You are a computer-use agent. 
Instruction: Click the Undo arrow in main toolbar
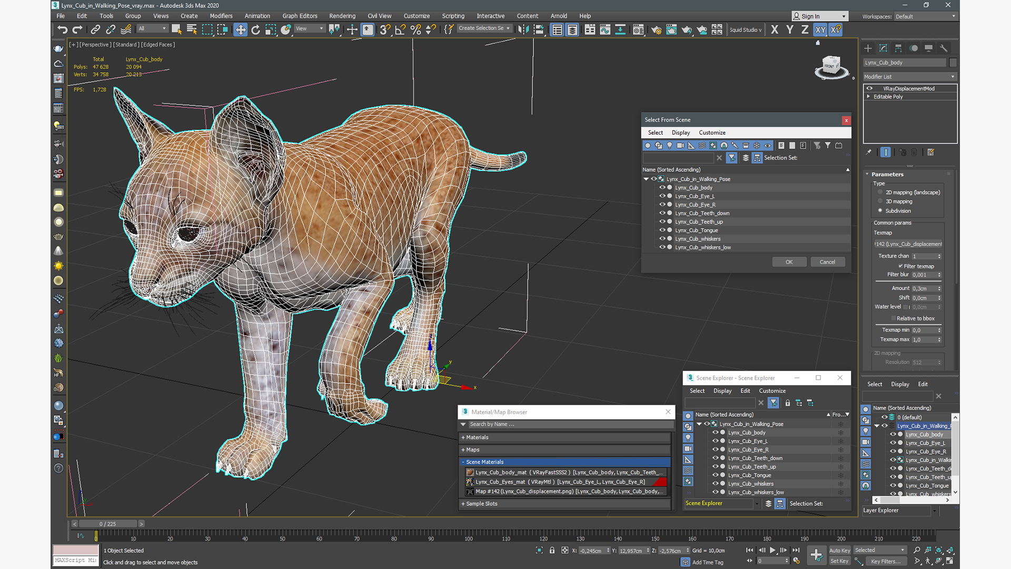tap(63, 30)
